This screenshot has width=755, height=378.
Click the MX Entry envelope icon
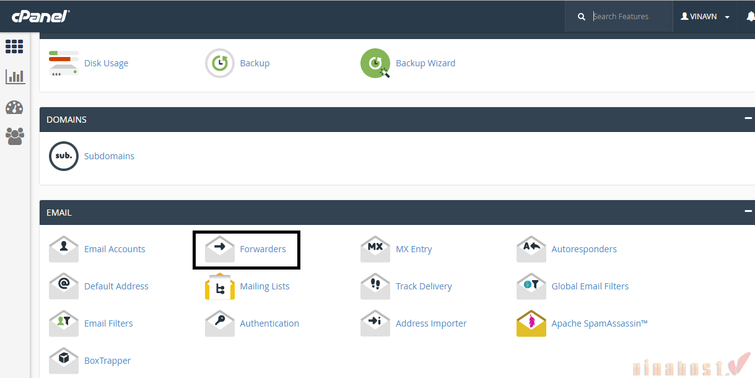pyautogui.click(x=375, y=249)
